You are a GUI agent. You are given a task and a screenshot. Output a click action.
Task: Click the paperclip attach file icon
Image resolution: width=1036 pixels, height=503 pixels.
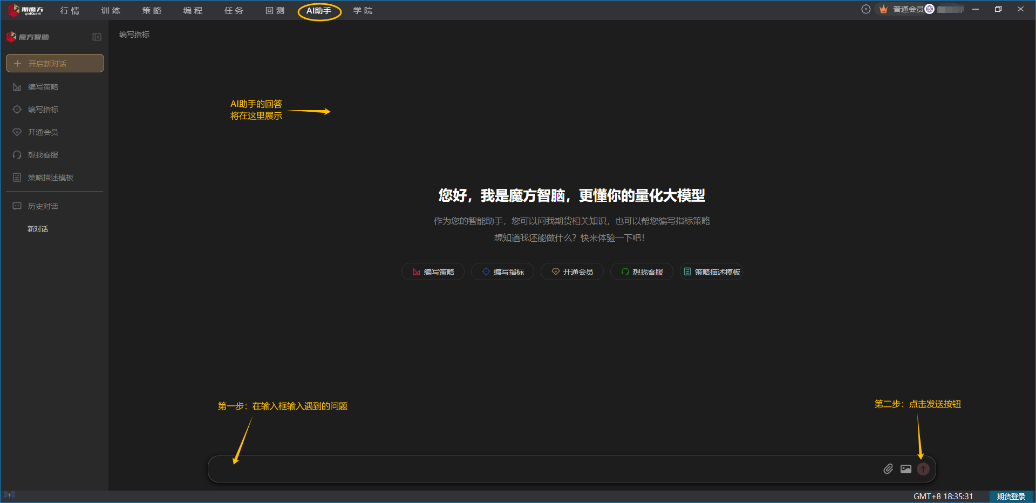(x=888, y=469)
